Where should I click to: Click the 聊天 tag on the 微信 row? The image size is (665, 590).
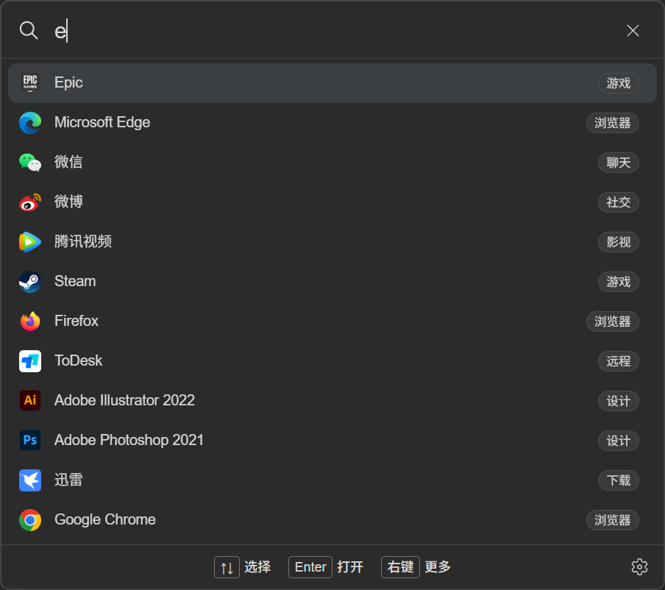coord(619,163)
